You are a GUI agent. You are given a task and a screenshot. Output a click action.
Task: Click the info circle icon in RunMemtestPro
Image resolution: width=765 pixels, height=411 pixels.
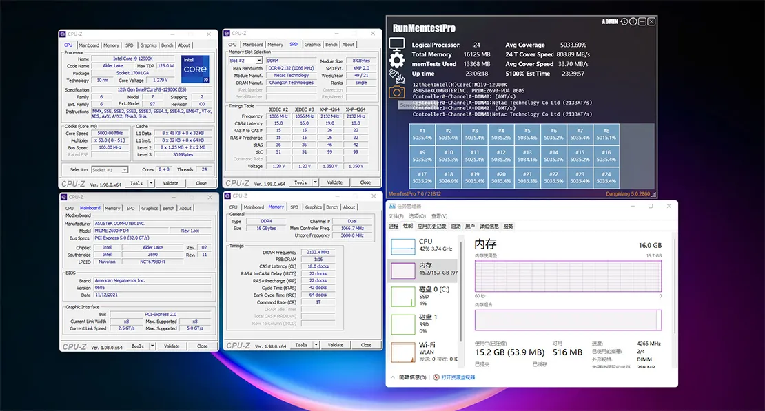633,21
